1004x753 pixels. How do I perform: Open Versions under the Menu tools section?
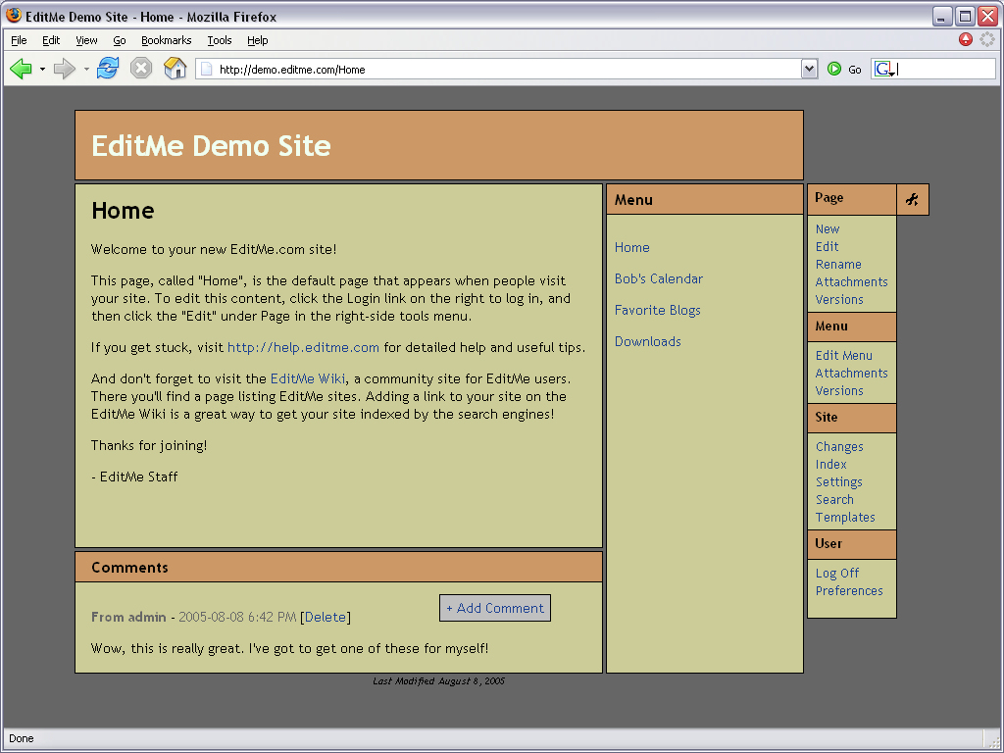click(x=839, y=390)
